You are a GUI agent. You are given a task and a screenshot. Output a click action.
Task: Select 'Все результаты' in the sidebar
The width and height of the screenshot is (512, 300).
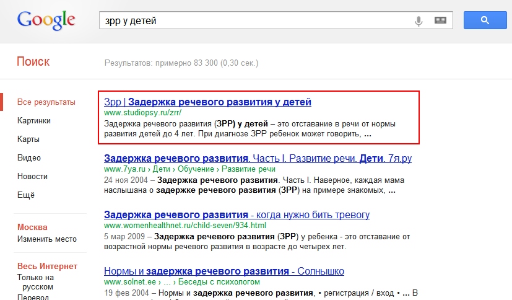(x=46, y=102)
